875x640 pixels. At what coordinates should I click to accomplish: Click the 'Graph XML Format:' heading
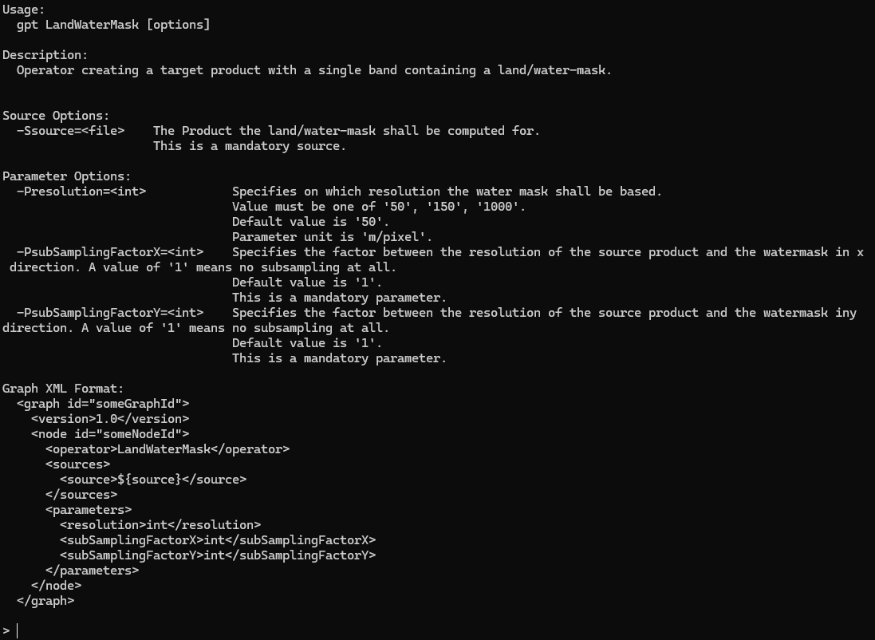pyautogui.click(x=63, y=389)
